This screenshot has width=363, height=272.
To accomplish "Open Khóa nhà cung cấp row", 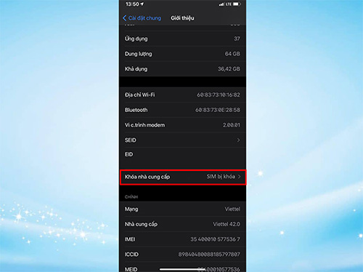I will (x=183, y=177).
